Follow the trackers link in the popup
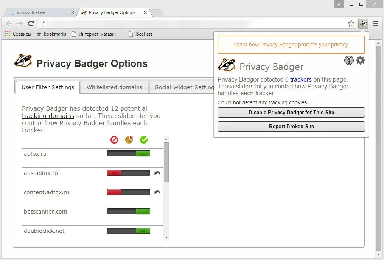 [301, 79]
